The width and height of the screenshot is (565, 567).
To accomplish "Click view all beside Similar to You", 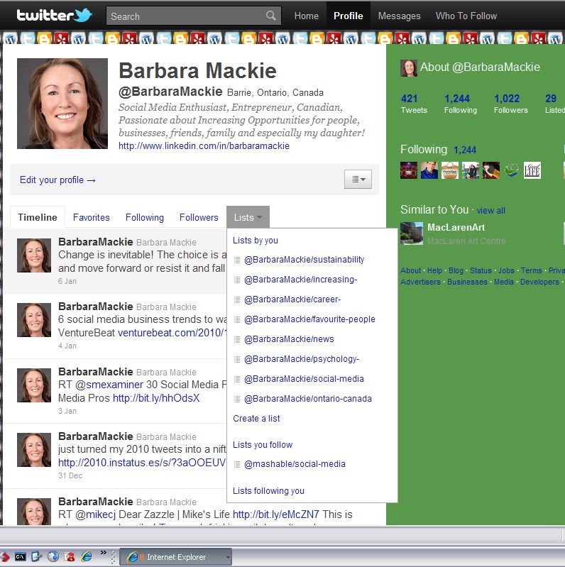I will 491,211.
